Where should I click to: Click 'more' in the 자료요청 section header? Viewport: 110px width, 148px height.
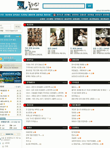pyautogui.click(x=65, y=105)
